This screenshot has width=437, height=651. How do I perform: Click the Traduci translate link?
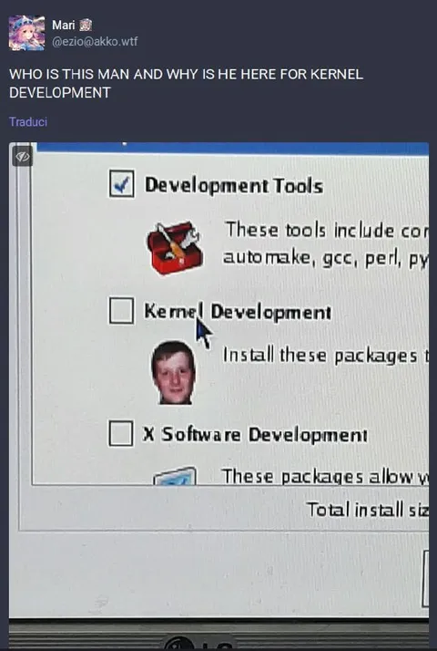tap(28, 121)
